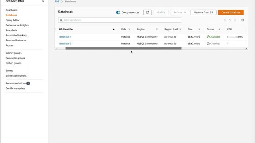Click db.t2.micro size for database-3
Image resolution: width=255 pixels, height=143 pixels.
pos(194,44)
